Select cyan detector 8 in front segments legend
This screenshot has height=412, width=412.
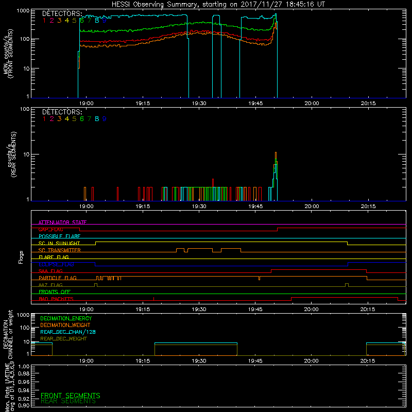(x=97, y=21)
